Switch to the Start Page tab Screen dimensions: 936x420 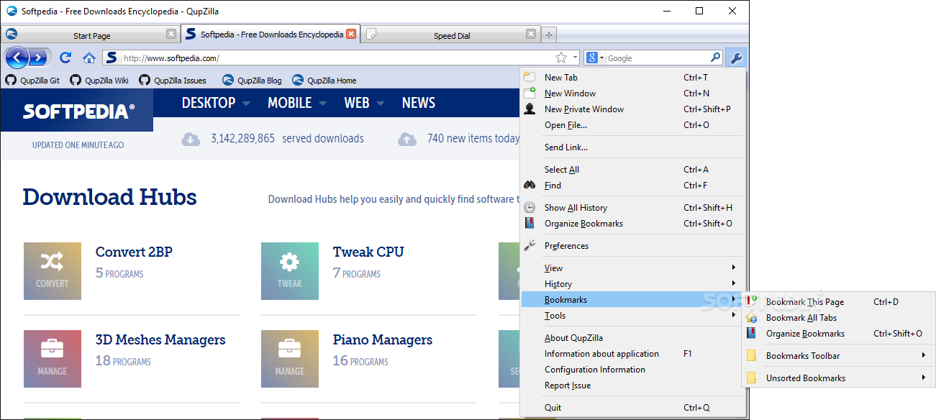90,35
